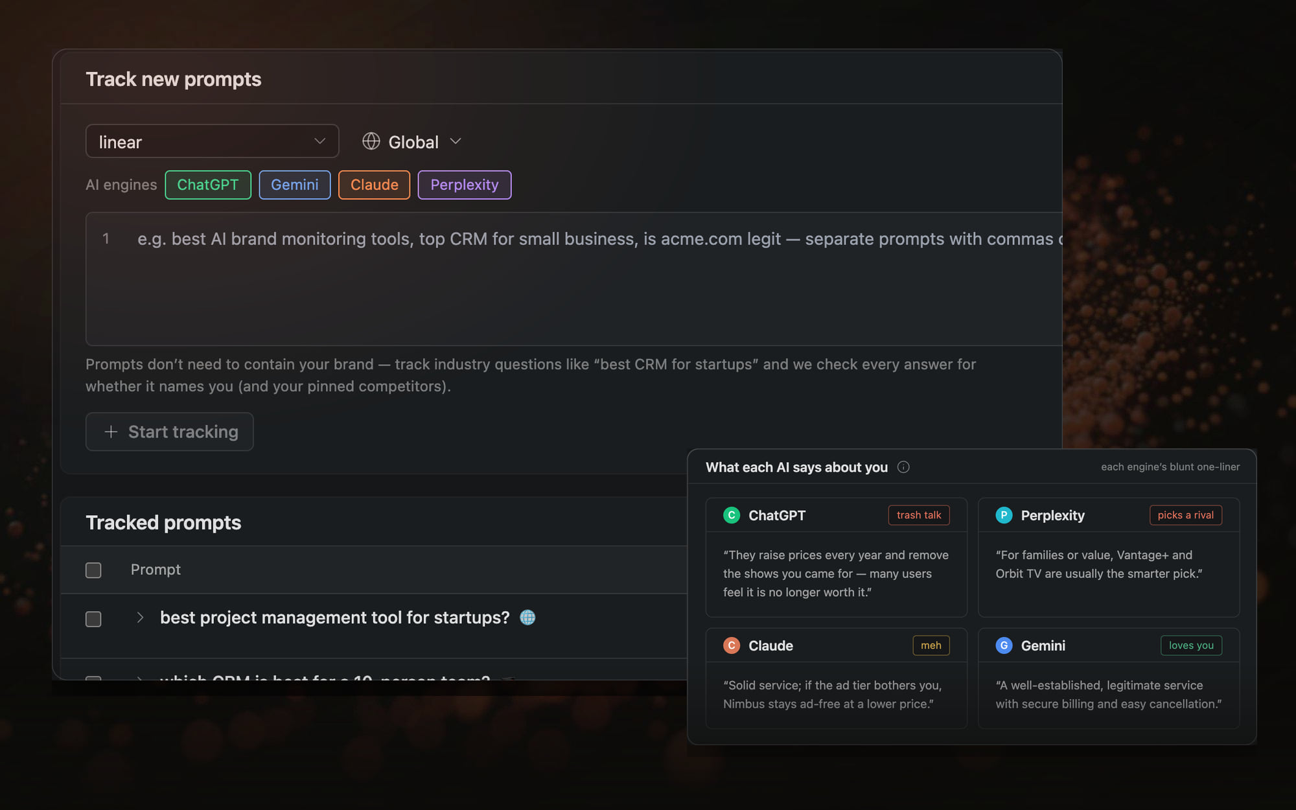The width and height of the screenshot is (1296, 810).
Task: Click the info icon next to 'What each AI says about you'
Action: pos(903,467)
